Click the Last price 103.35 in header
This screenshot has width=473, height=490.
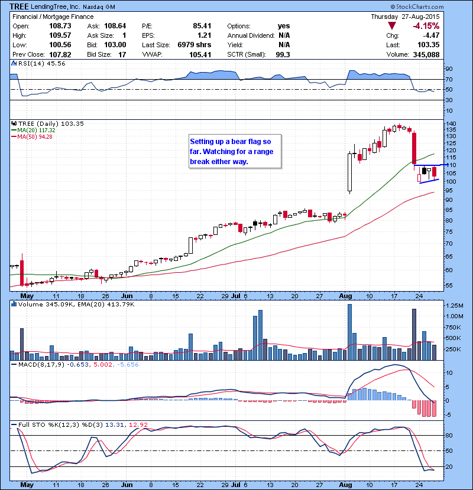point(428,45)
